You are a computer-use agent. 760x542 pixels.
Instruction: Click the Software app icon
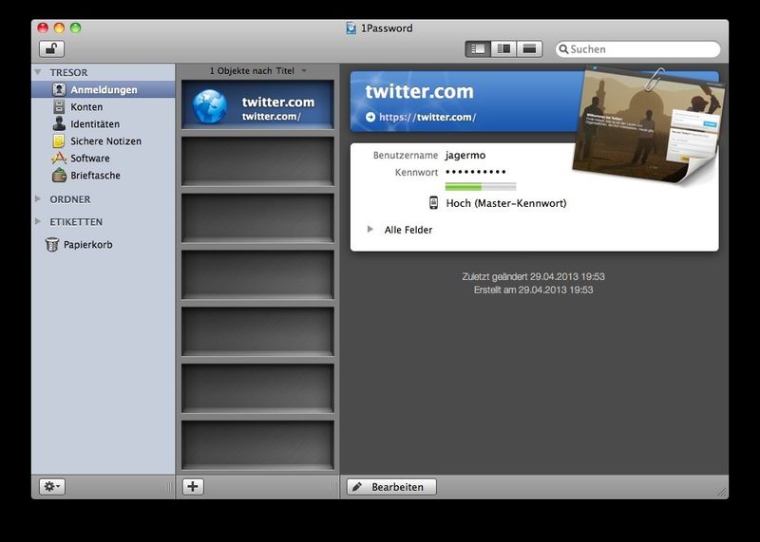pyautogui.click(x=59, y=158)
